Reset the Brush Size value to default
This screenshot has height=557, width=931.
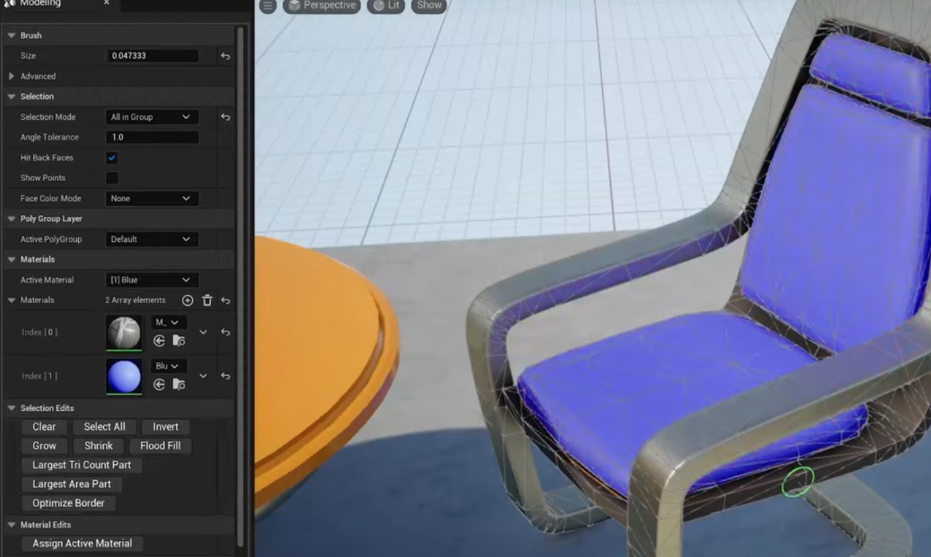(225, 56)
